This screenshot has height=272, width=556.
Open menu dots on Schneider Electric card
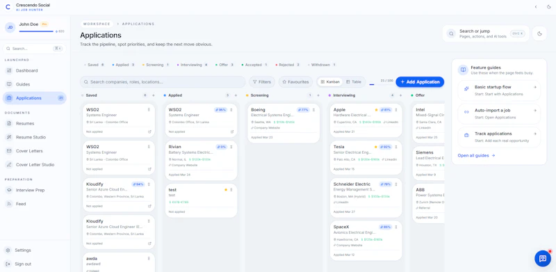pyautogui.click(x=396, y=184)
